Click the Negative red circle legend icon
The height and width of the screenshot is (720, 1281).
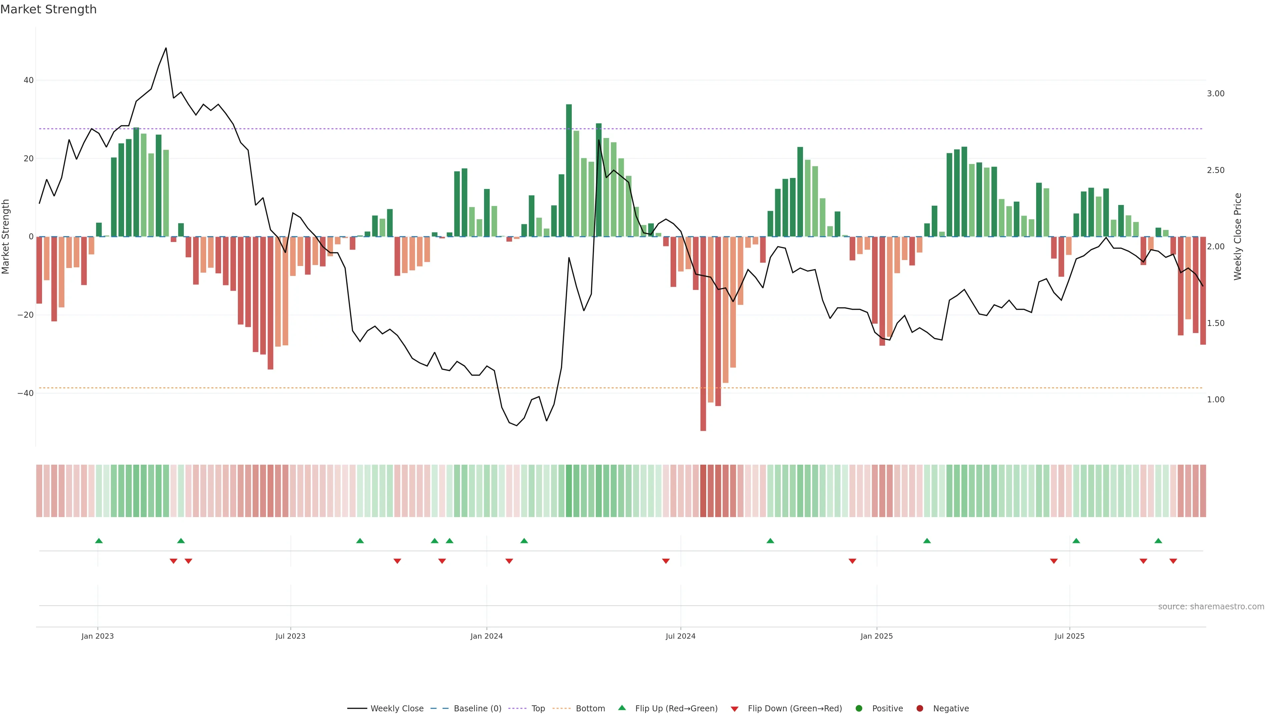919,709
